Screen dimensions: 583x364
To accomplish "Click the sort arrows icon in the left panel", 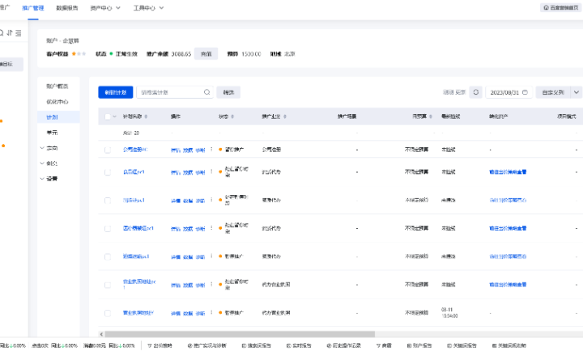I will click(10, 32).
